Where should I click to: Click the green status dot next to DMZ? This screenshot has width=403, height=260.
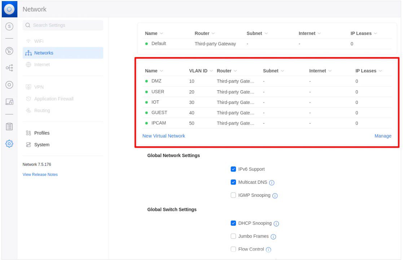146,81
